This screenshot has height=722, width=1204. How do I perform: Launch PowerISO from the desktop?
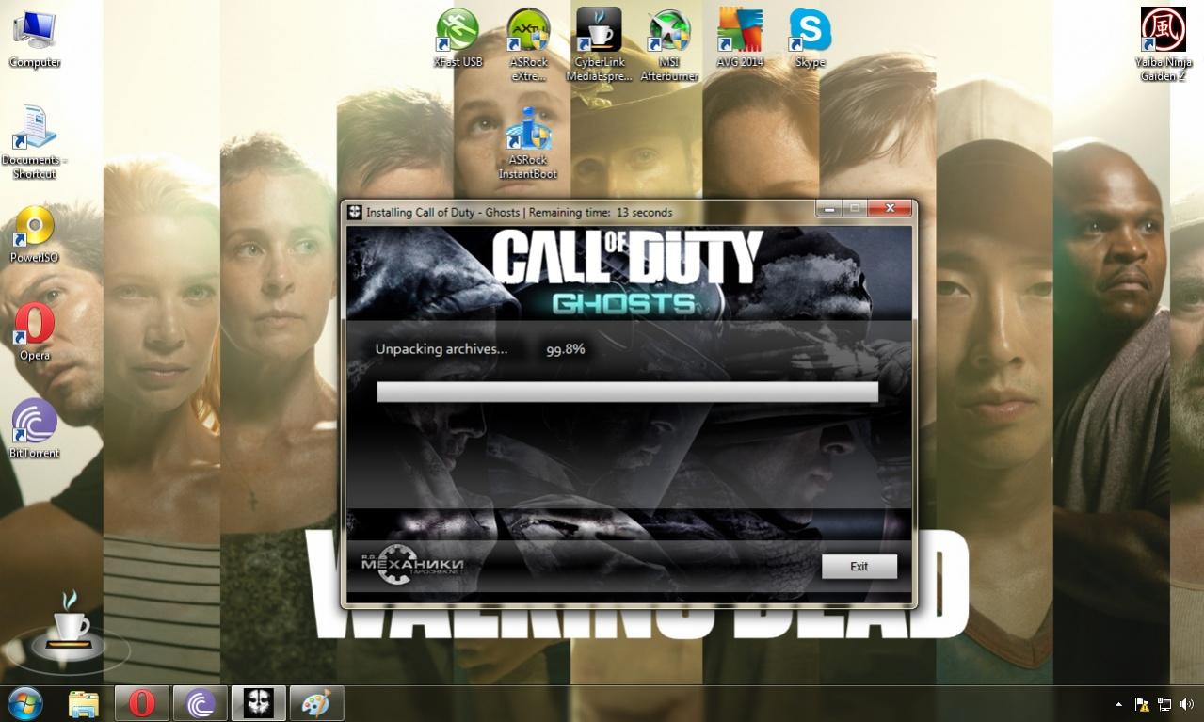(35, 233)
